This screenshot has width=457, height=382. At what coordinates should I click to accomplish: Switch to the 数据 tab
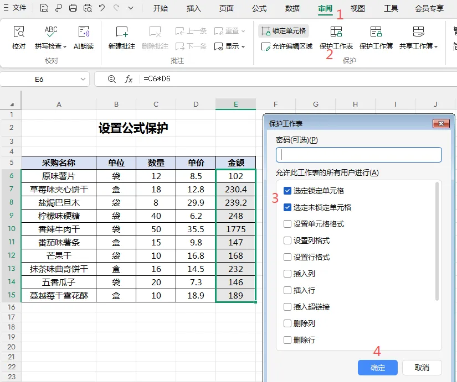292,8
